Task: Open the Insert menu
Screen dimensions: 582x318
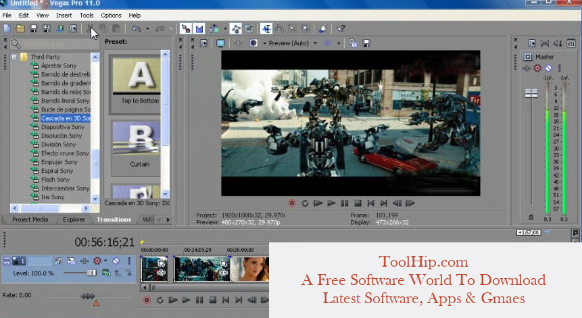Action: click(x=64, y=16)
